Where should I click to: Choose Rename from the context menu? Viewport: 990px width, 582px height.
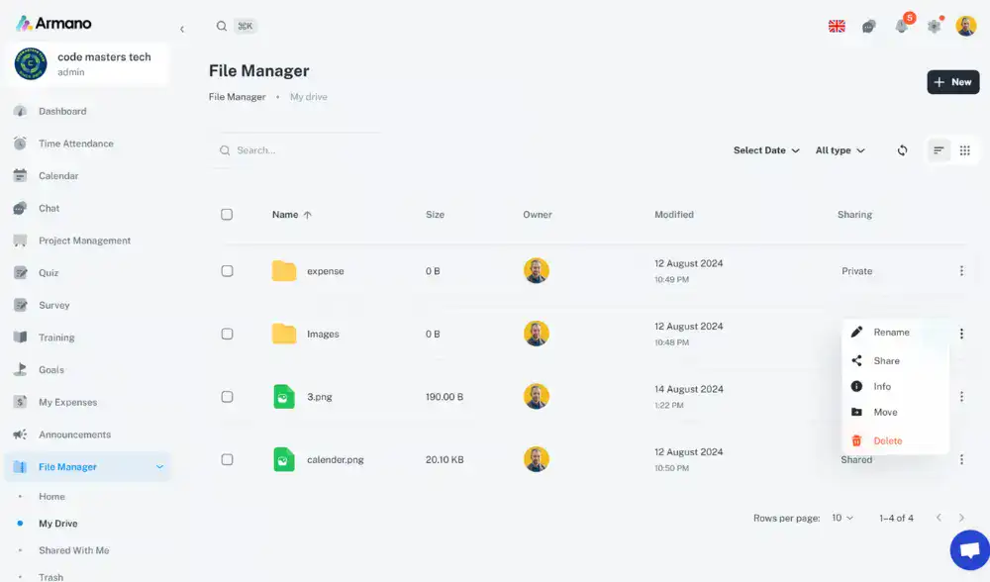891,333
